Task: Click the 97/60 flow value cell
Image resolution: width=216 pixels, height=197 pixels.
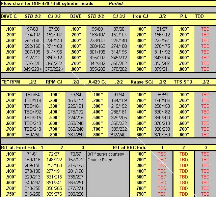Action: pyautogui.click(x=32, y=29)
